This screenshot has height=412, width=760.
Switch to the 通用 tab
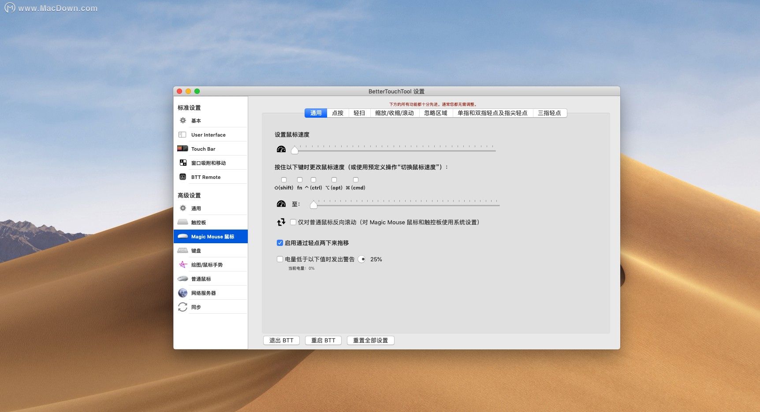pos(316,113)
